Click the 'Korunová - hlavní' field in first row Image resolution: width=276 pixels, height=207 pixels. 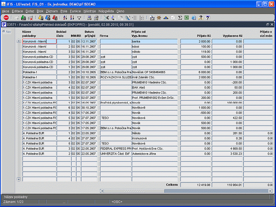[x=39, y=41]
